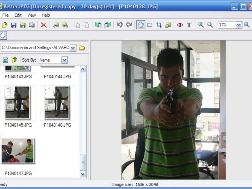
Task: Click hand icon on second toolbar row
Action: 3,35
